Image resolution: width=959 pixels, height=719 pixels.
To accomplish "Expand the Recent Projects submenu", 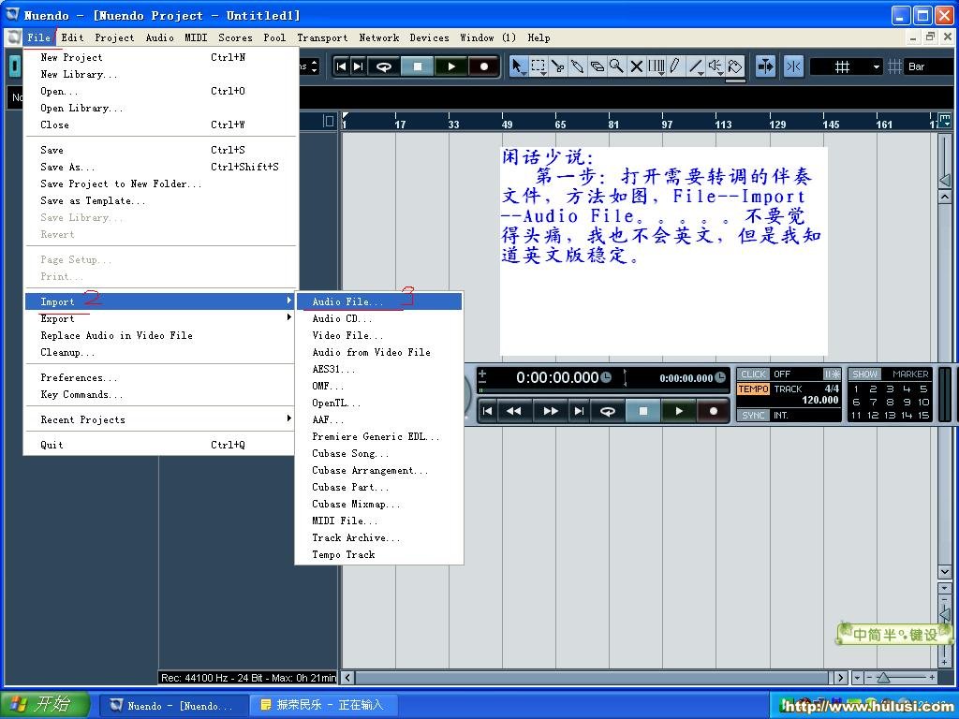I will [x=159, y=419].
